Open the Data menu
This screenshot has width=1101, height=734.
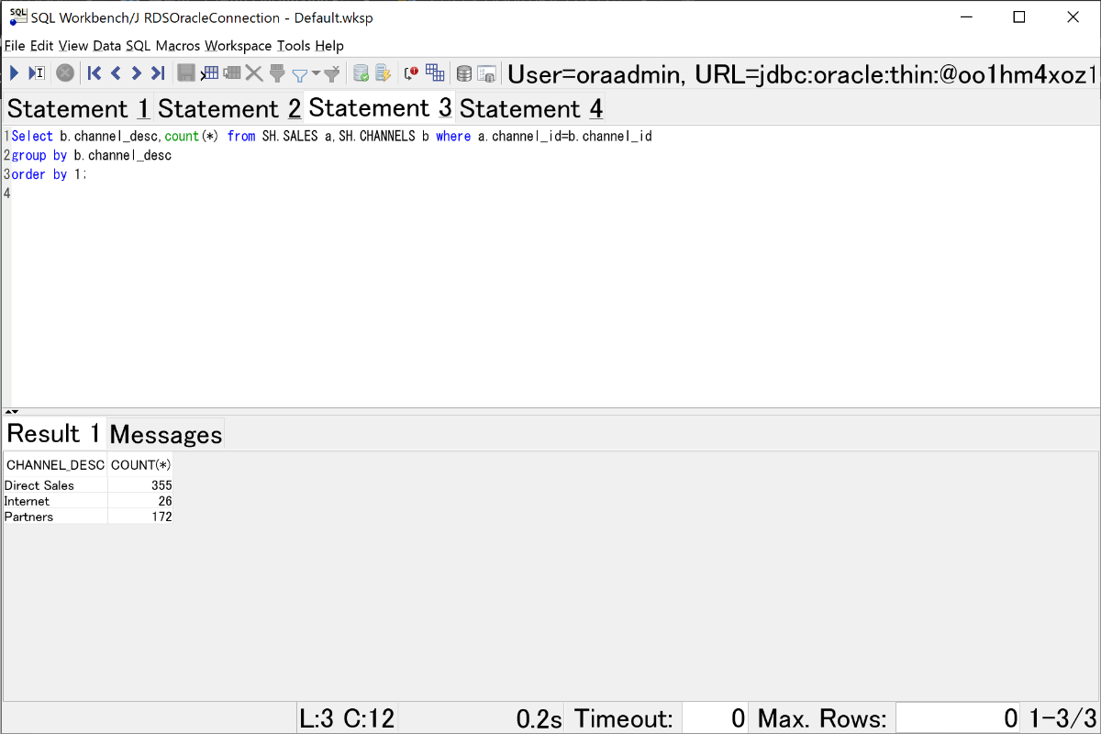pyautogui.click(x=106, y=46)
